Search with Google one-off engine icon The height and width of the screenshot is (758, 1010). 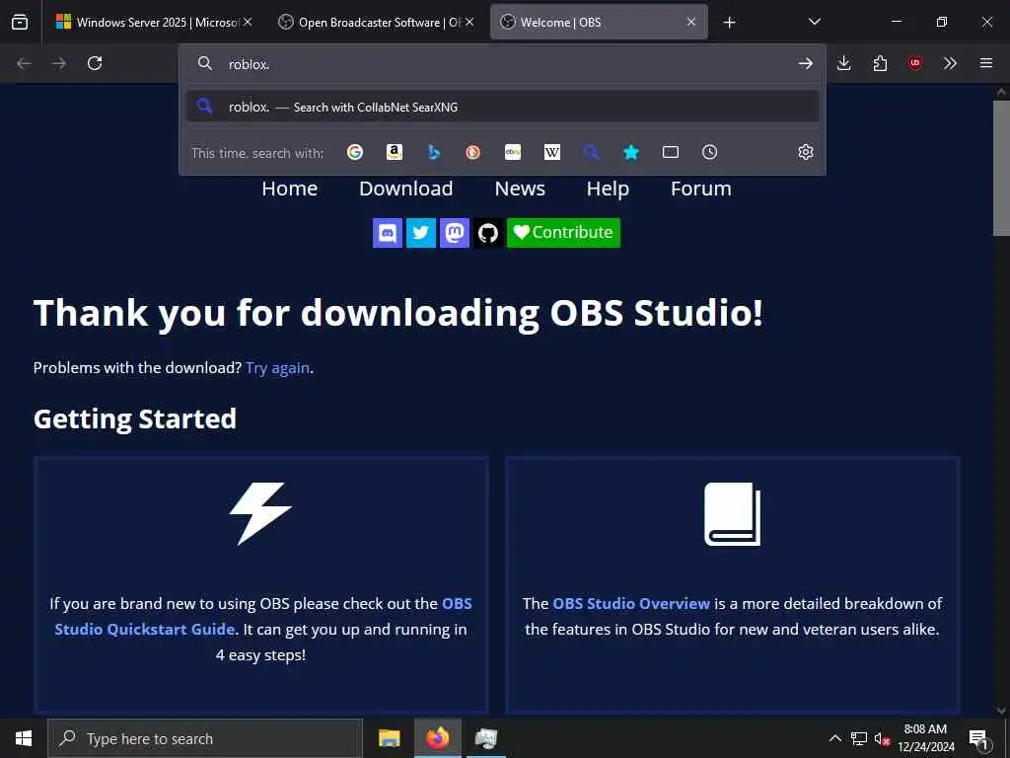pyautogui.click(x=355, y=152)
